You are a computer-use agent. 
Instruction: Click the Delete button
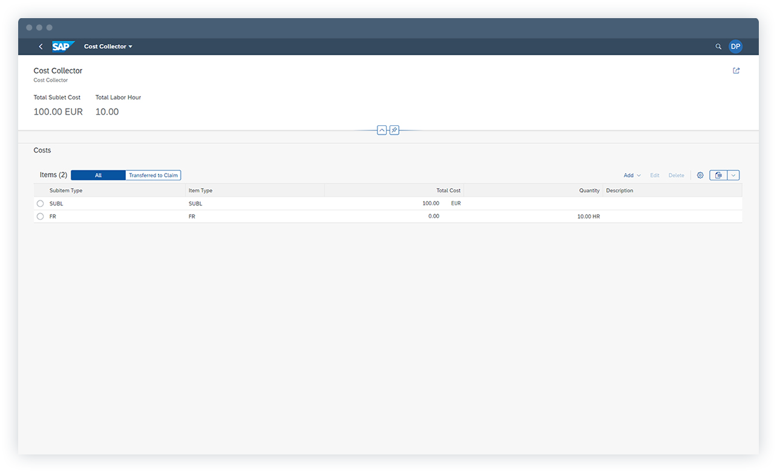676,175
